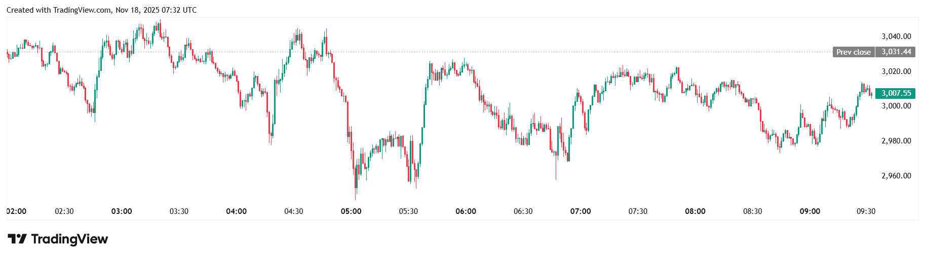Click the 2,960.00 price axis label
Screen dimensions: 925x258
click(896, 176)
